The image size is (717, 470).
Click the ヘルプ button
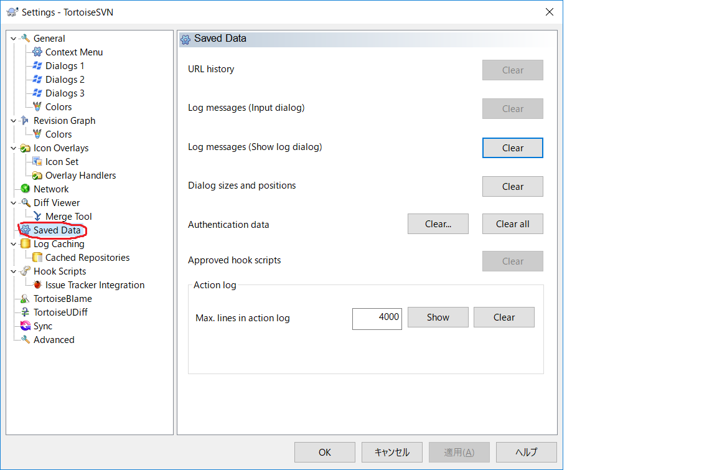pyautogui.click(x=527, y=452)
